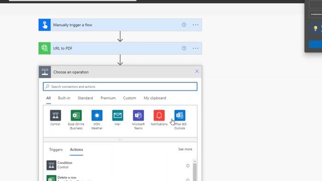Choose the MSN Weather connector
This screenshot has width=322, height=181.
point(97,115)
